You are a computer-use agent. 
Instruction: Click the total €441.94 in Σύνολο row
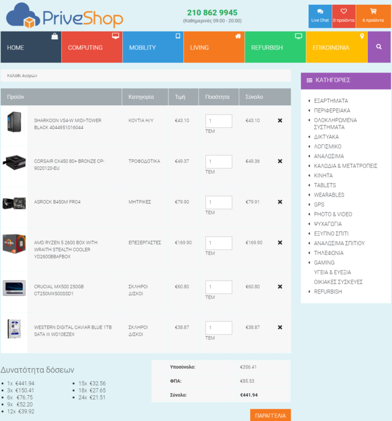tap(249, 395)
